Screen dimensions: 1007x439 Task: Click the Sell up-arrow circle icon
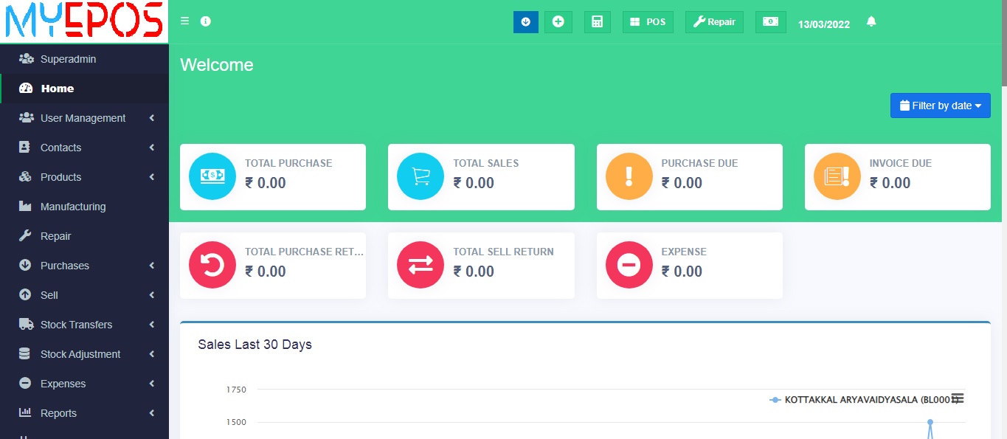25,294
